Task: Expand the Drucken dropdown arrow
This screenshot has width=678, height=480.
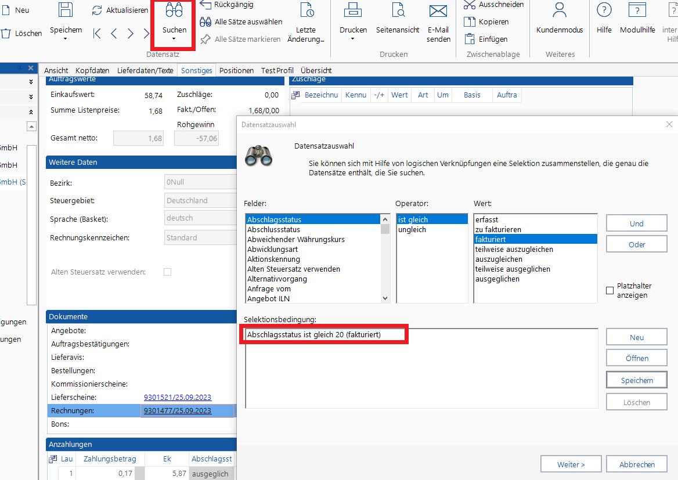Action: (x=353, y=39)
